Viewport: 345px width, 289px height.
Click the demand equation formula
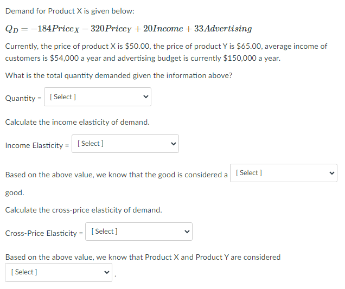pos(128,28)
